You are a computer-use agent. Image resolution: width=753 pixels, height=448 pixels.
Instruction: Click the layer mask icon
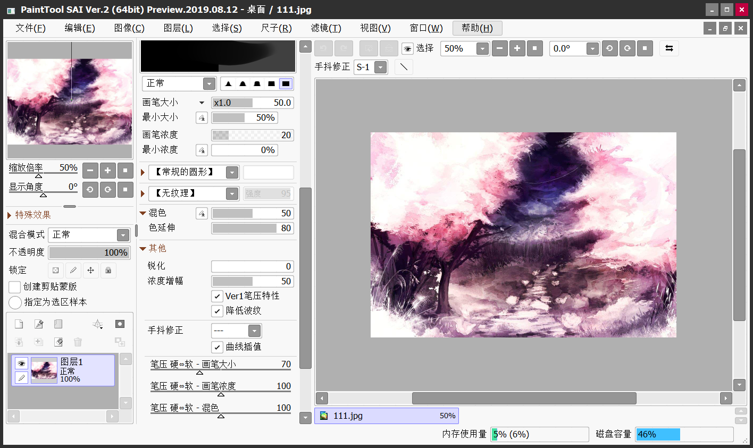[x=120, y=324]
